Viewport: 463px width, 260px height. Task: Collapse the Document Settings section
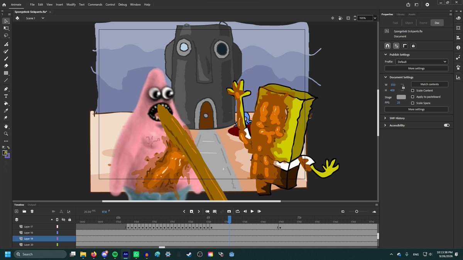pyautogui.click(x=385, y=77)
